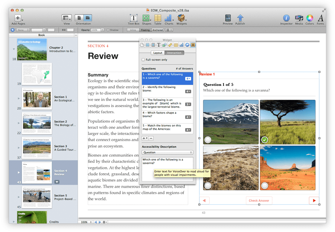Click the Check Answer button
The width and height of the screenshot is (335, 232).
(x=259, y=200)
